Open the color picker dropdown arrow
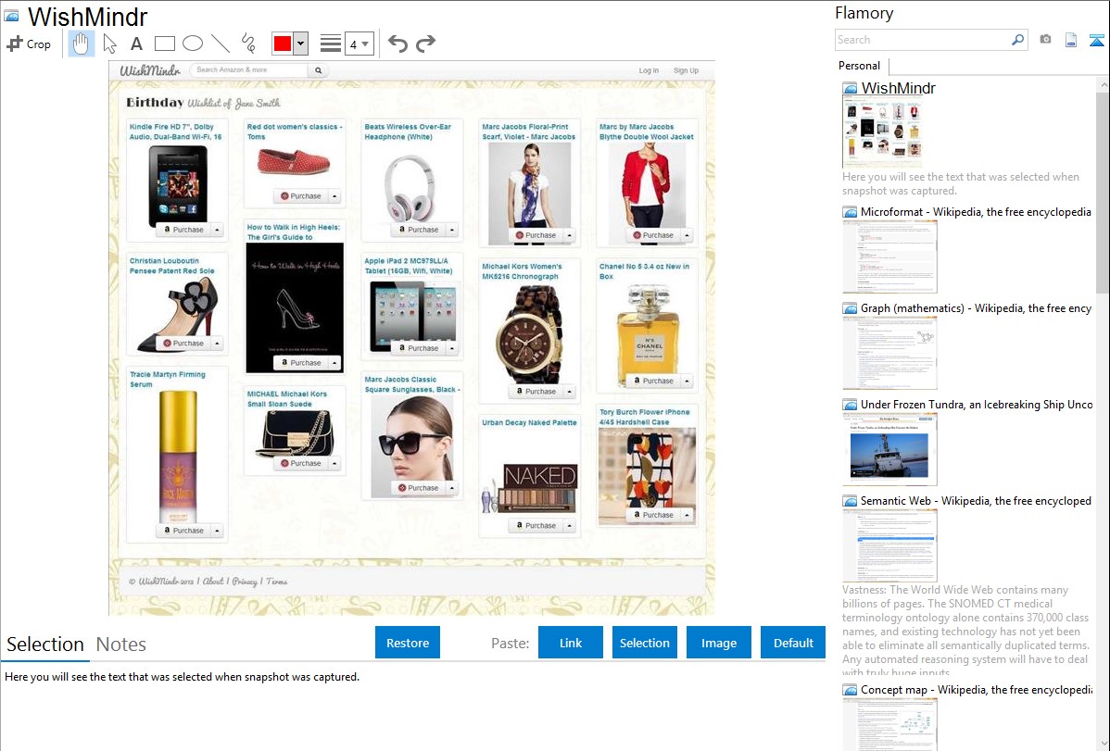Viewport: 1110px width, 751px height. [300, 44]
